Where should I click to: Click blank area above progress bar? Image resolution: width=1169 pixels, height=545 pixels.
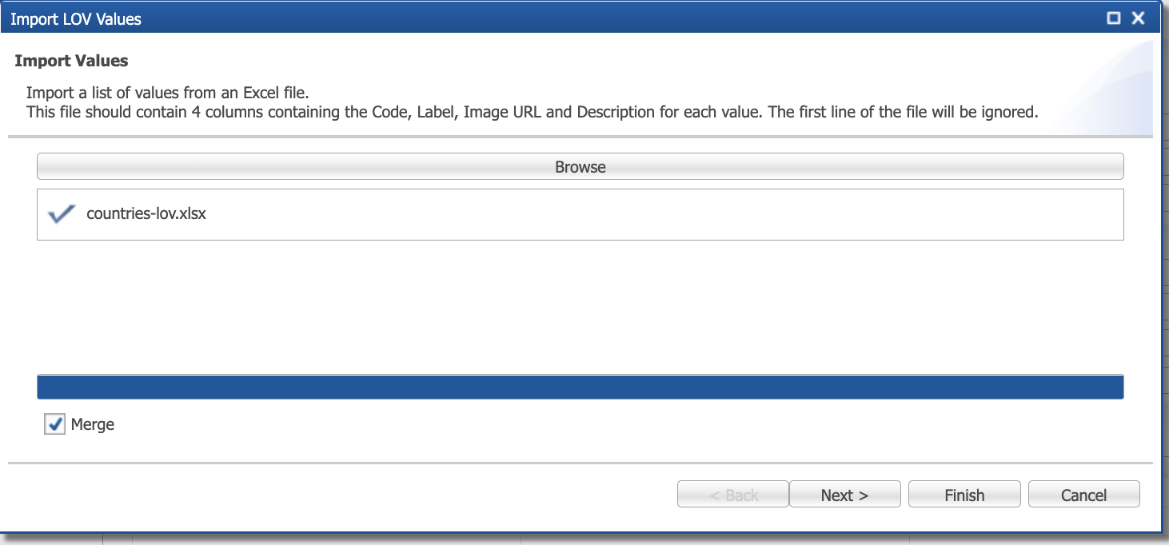pyautogui.click(x=581, y=307)
